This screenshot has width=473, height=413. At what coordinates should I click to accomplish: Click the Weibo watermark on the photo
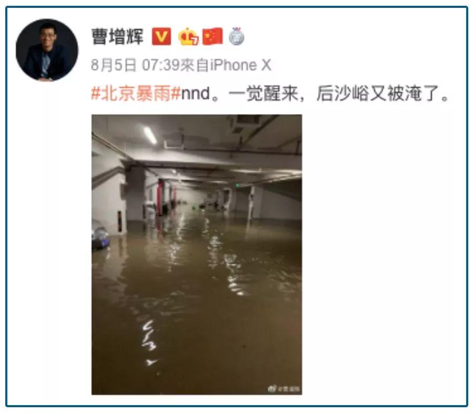pyautogui.click(x=284, y=389)
